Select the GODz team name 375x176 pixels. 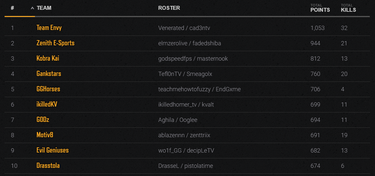[x=43, y=120]
